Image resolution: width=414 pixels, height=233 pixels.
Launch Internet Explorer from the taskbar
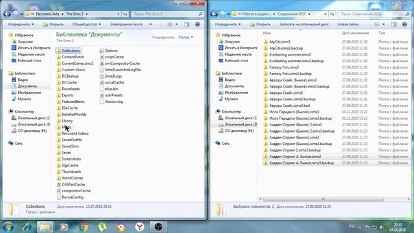tap(27, 227)
